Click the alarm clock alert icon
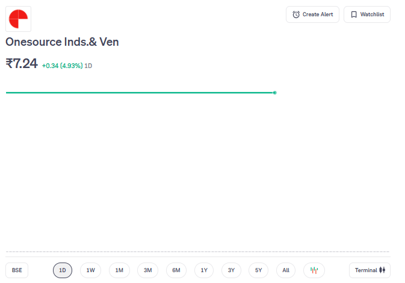Screen dimensions: 405x283 [x=296, y=14]
